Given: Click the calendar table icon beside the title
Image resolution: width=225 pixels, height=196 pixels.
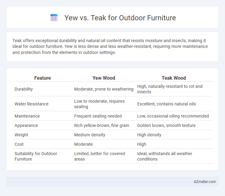Looking at the screenshot, I should pyautogui.click(x=54, y=18).
